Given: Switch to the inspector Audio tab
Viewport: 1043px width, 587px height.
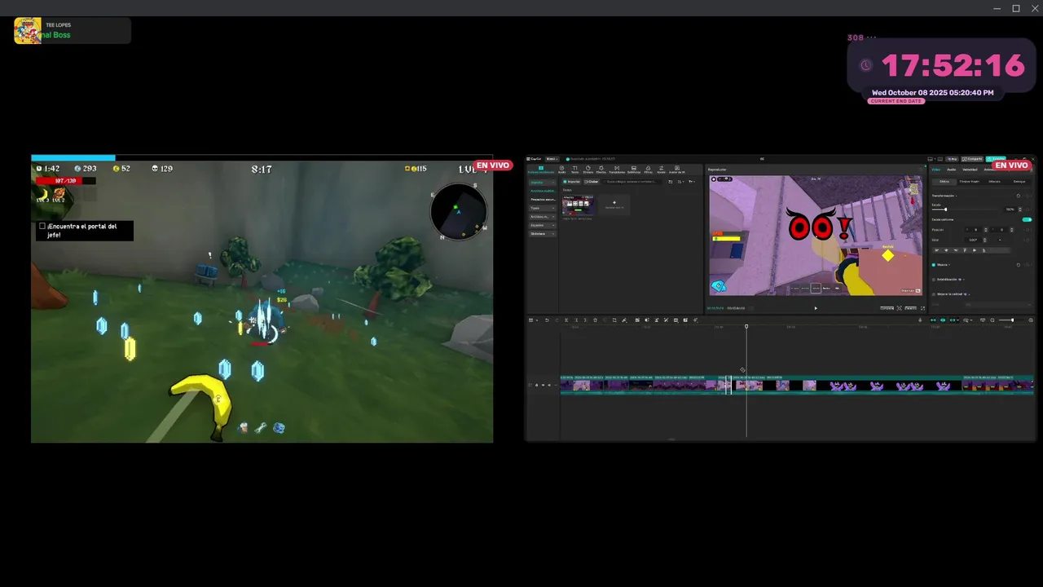Looking at the screenshot, I should point(951,170).
